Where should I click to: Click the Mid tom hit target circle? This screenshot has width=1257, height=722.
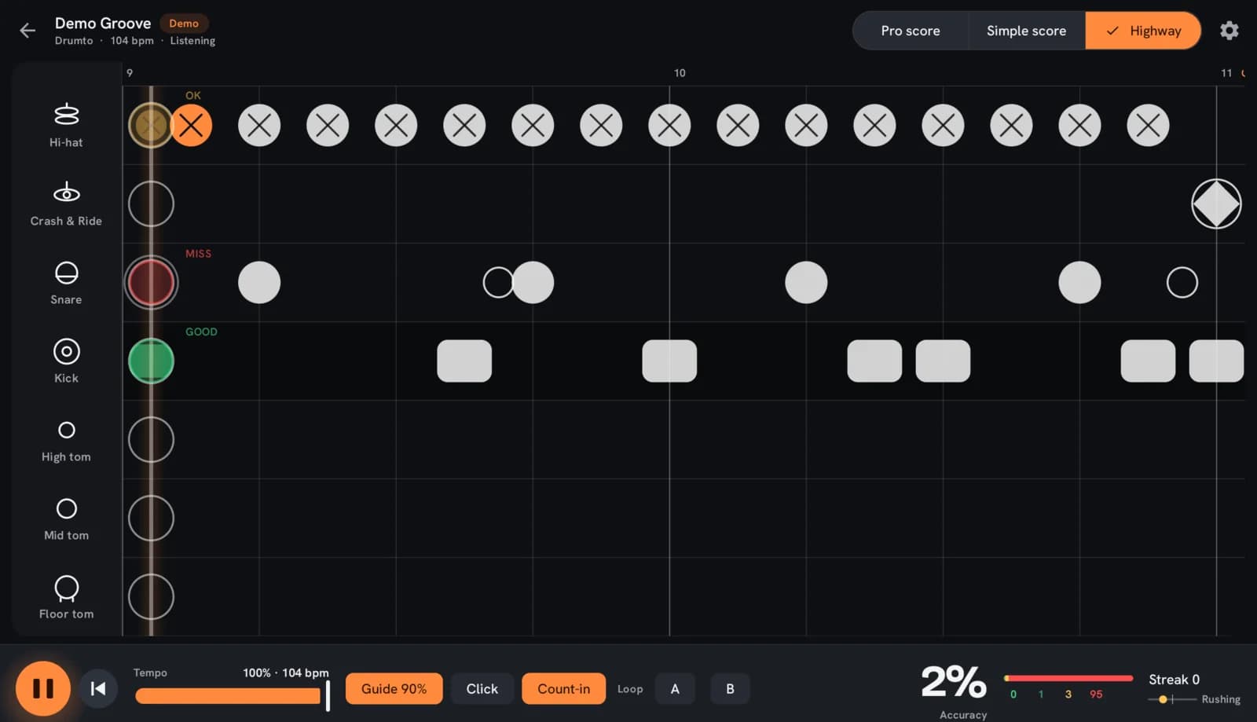point(151,519)
